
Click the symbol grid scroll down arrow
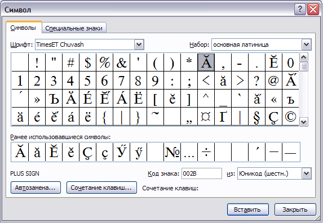click(304, 122)
